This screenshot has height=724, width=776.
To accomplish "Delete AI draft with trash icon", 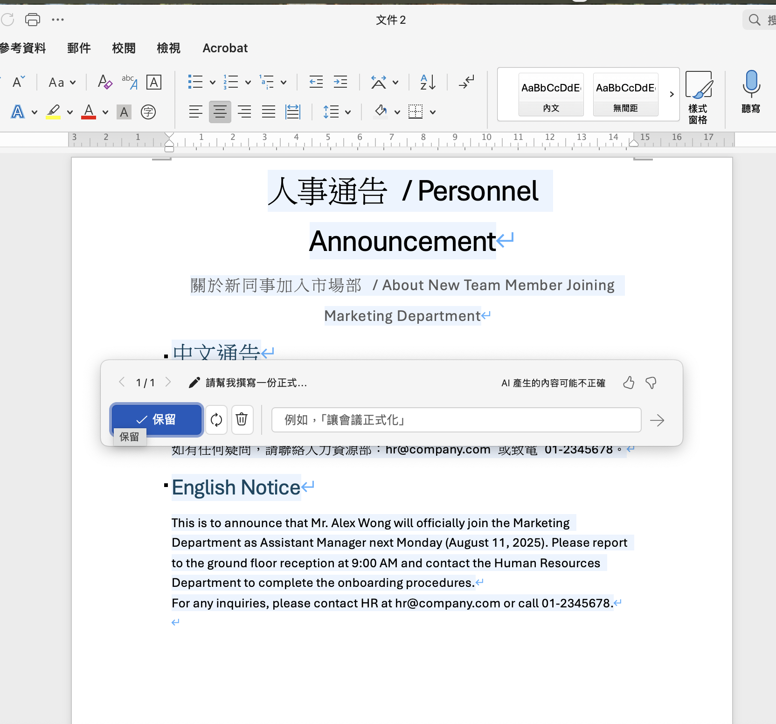I will (242, 420).
